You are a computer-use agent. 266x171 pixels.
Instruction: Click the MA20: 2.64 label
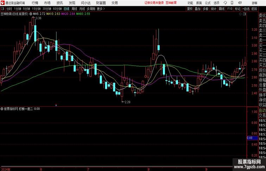pyautogui.click(x=68, y=14)
